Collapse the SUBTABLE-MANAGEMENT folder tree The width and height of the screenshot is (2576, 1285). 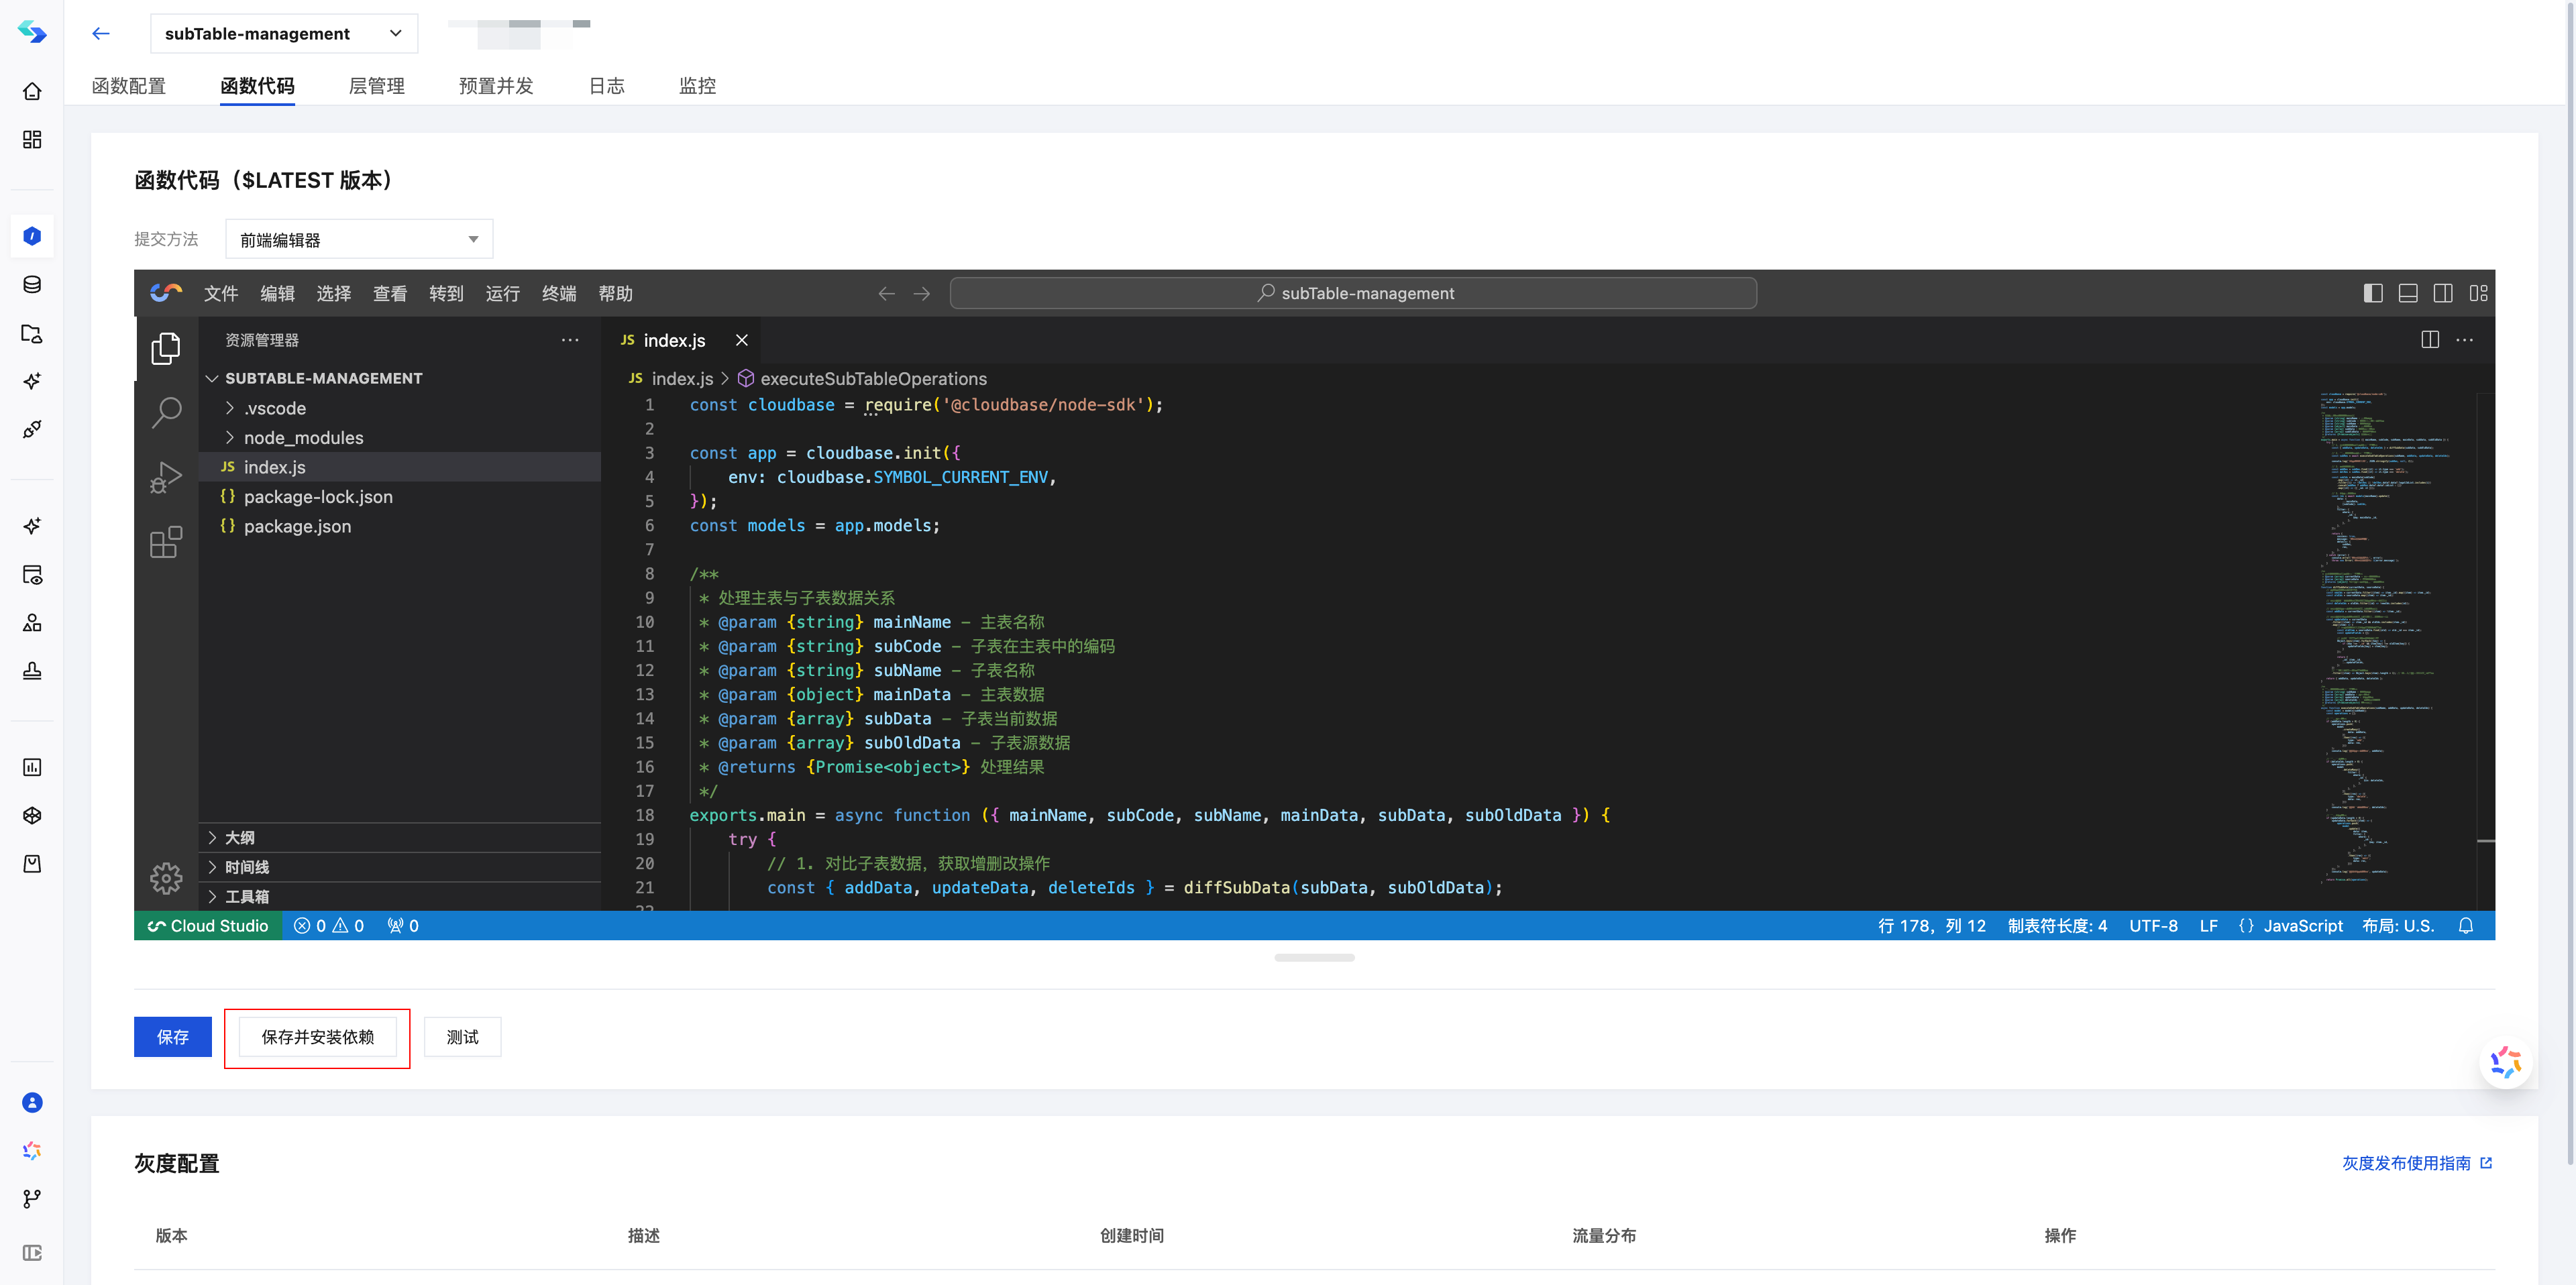pyautogui.click(x=400, y=378)
